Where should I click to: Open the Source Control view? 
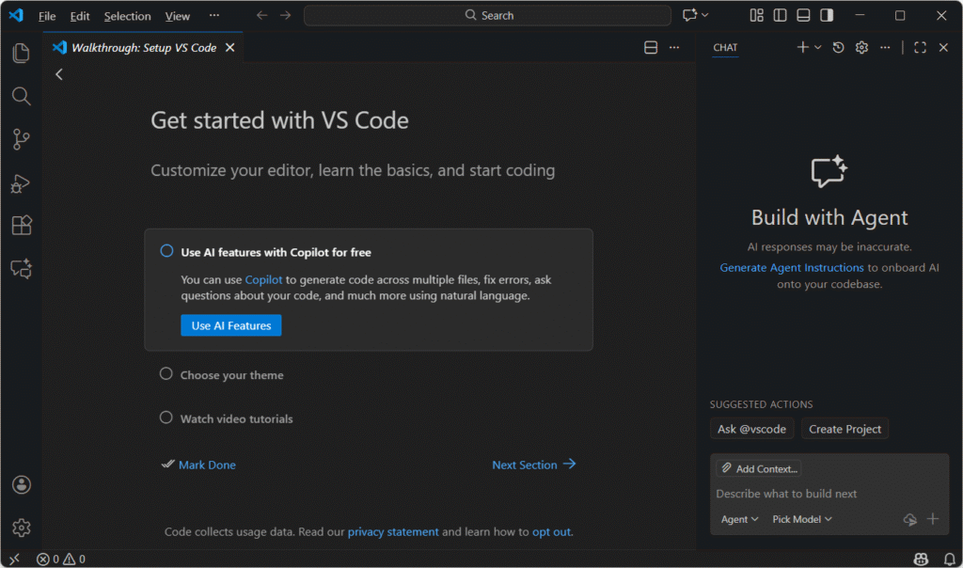(21, 139)
